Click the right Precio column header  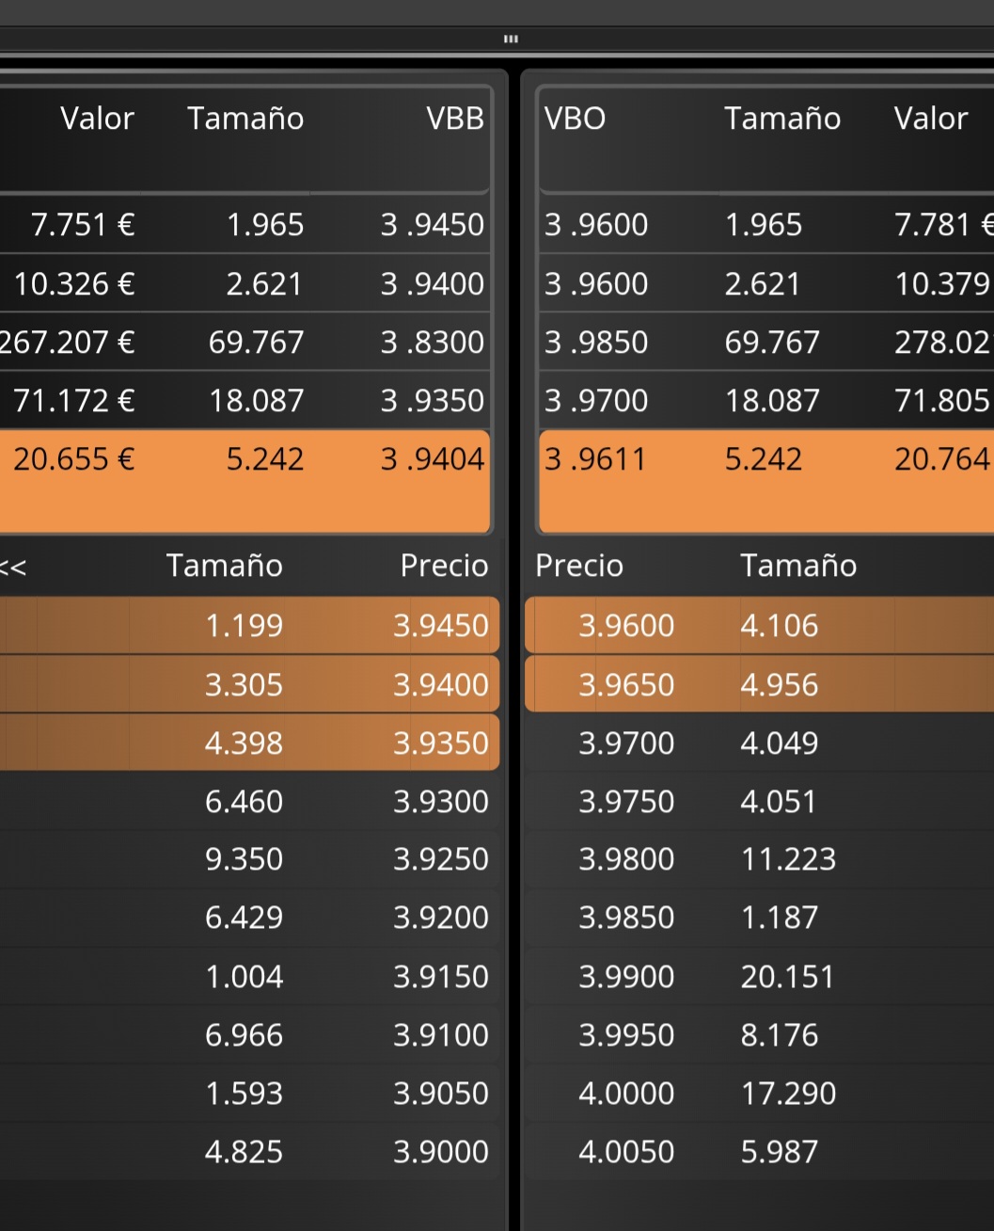coord(579,566)
